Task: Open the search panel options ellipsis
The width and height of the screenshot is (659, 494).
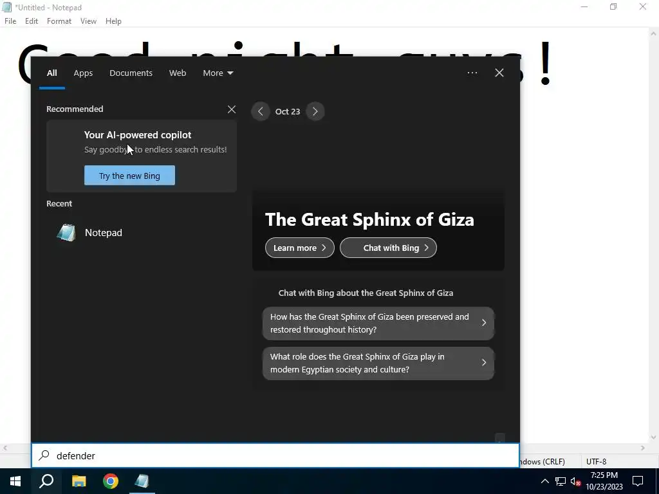Action: [472, 73]
